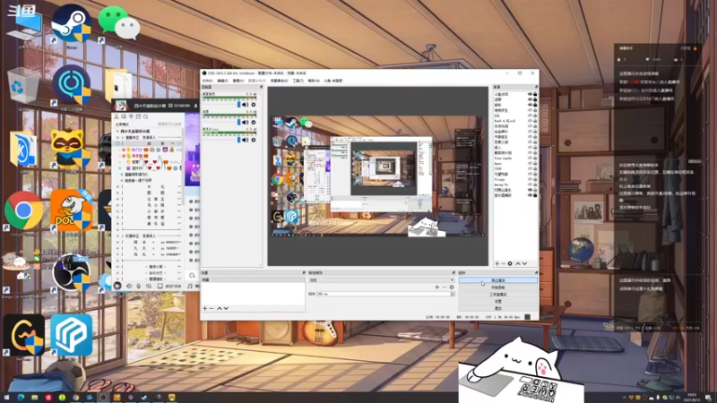Screen dimensions: 717x403
Task: Move selected source down in the list
Action: tap(524, 263)
